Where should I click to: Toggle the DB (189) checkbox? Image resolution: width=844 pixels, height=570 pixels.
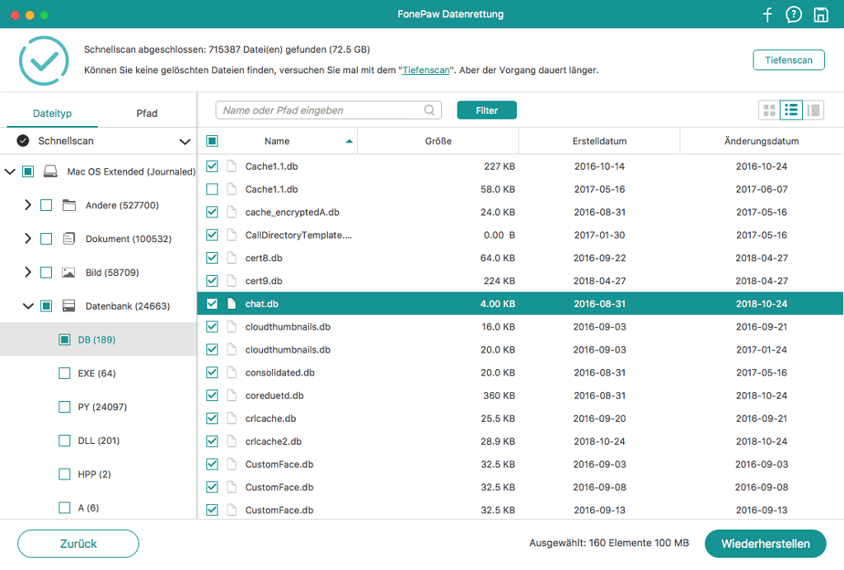pyautogui.click(x=64, y=340)
